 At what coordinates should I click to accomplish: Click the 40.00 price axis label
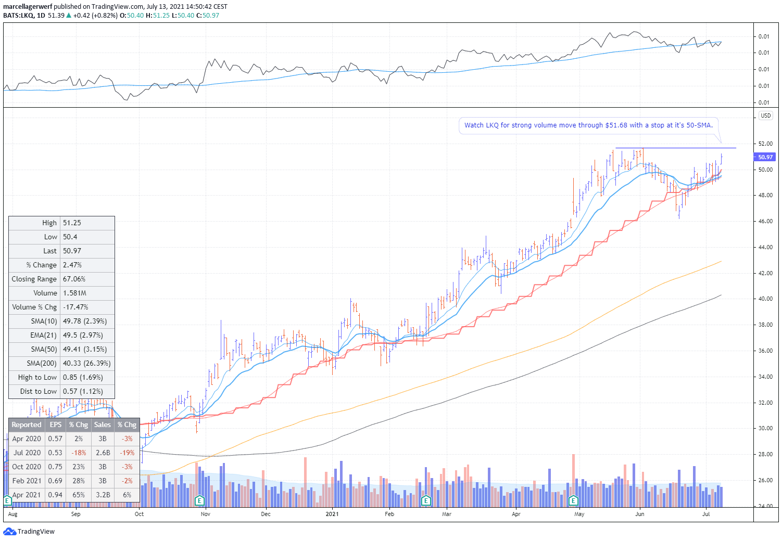(765, 299)
